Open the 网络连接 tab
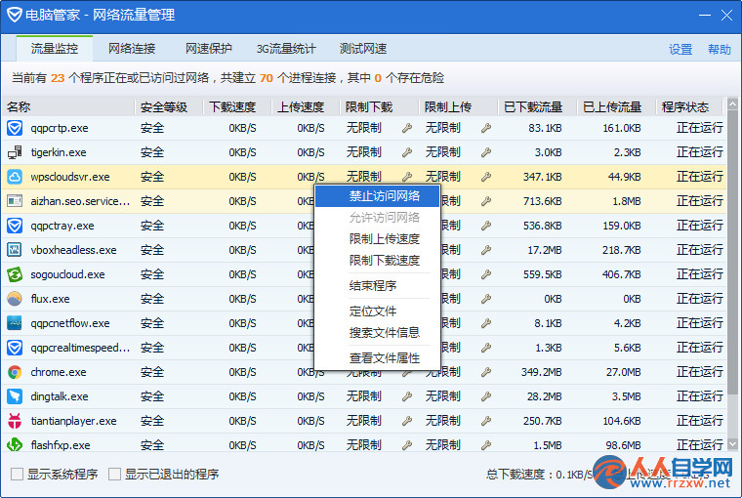 tap(132, 48)
